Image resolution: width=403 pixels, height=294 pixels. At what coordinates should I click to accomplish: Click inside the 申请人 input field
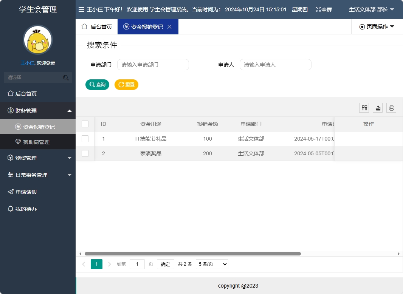(275, 65)
